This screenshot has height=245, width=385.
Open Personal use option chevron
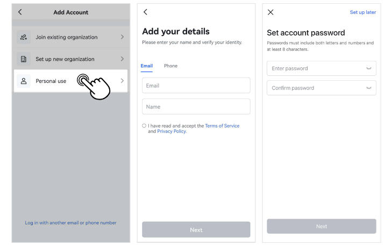tap(123, 81)
